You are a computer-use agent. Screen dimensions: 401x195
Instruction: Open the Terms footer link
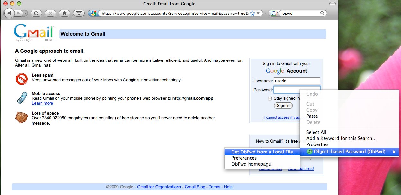[214, 187]
